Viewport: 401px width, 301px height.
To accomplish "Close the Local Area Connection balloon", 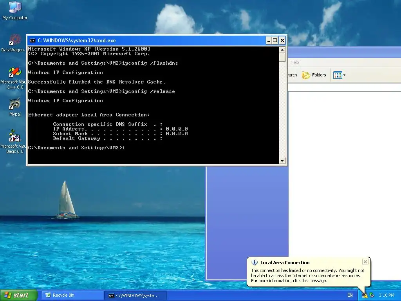I will point(365,262).
